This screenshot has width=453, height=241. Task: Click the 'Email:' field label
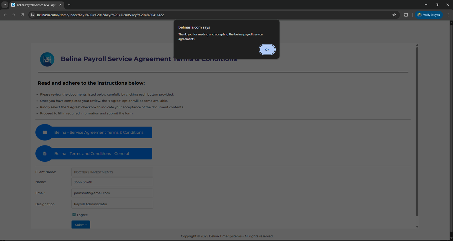coord(40,193)
